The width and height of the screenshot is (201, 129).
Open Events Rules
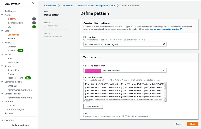coord(10,58)
